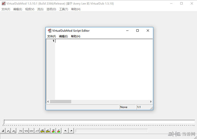Open the 视频(V) menu
Image resolution: width=197 pixels, height=139 pixels.
tap(30, 9)
